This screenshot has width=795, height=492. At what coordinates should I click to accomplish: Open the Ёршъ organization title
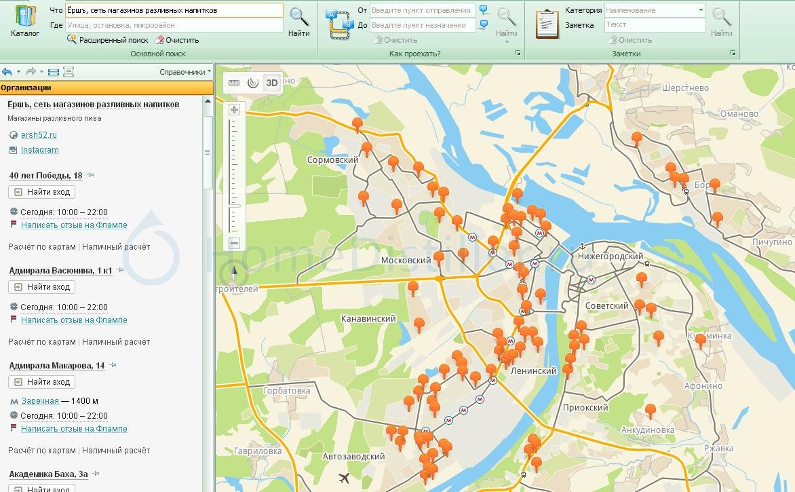(94, 105)
